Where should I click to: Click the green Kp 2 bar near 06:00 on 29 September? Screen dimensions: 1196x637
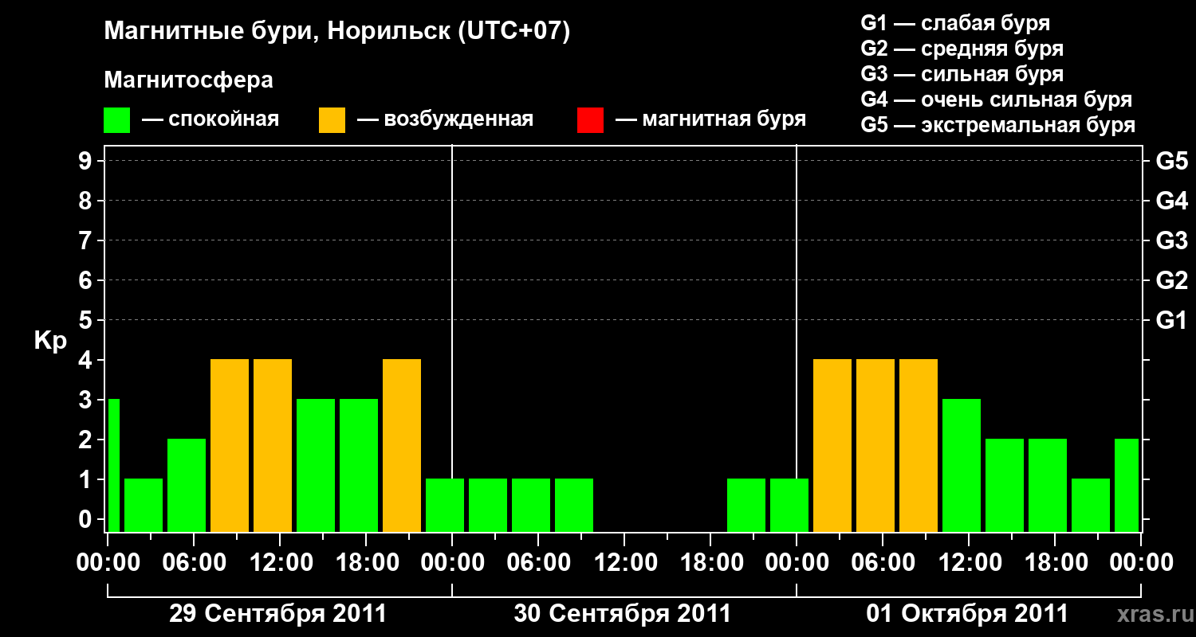(187, 485)
